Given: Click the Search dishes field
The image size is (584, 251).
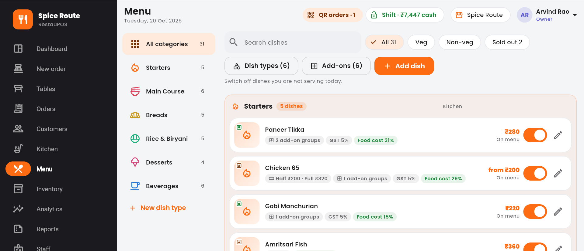Looking at the screenshot, I should pyautogui.click(x=293, y=42).
